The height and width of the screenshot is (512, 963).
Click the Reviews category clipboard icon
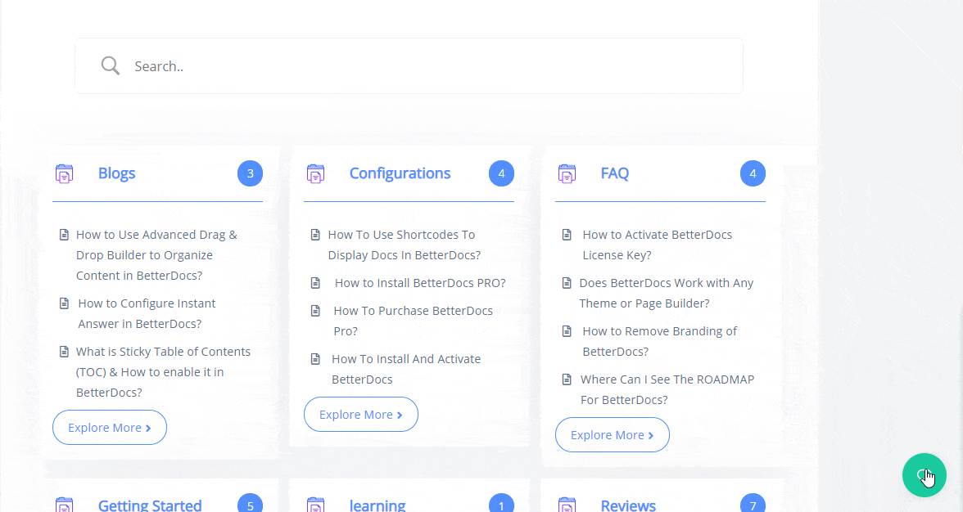[x=567, y=504]
